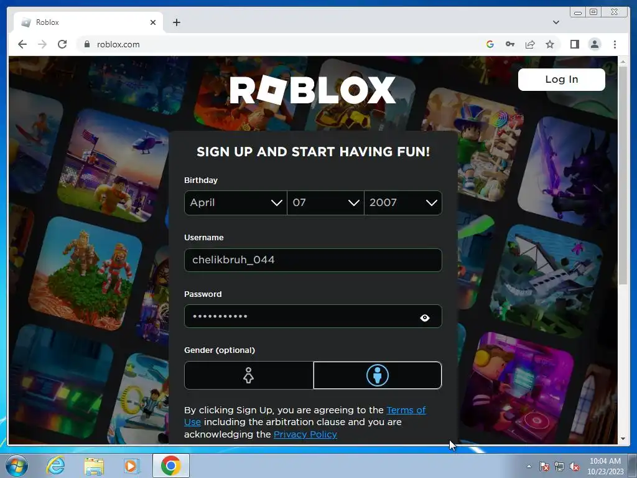Open a new browser tab
Screen dimensions: 637x478
click(x=176, y=22)
